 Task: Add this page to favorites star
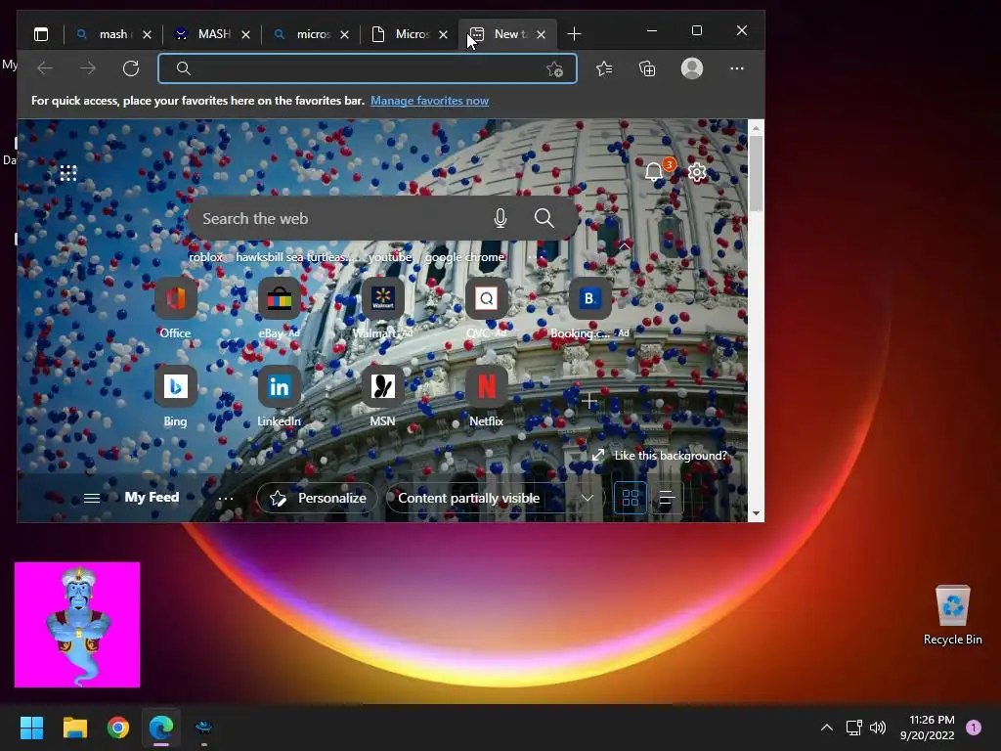555,69
